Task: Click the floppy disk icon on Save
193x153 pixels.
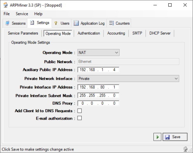Action: [x=167, y=137]
